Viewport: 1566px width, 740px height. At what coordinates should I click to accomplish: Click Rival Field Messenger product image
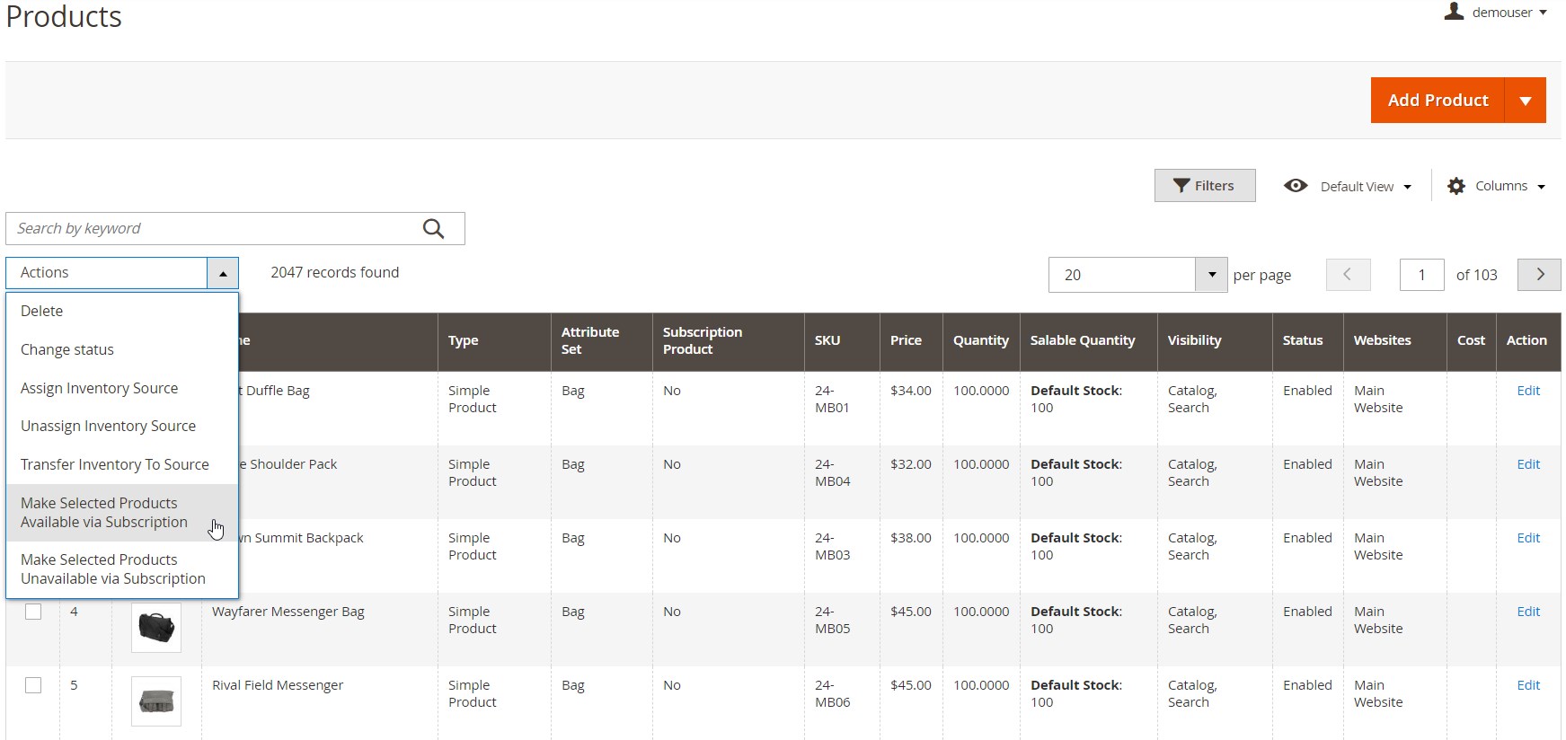156,700
